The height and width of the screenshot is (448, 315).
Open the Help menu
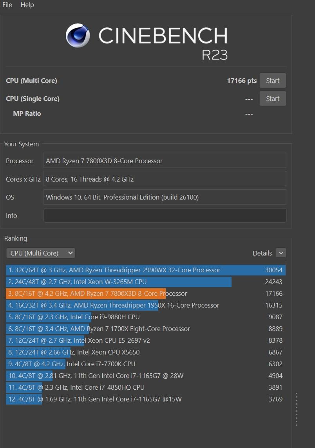pyautogui.click(x=27, y=5)
